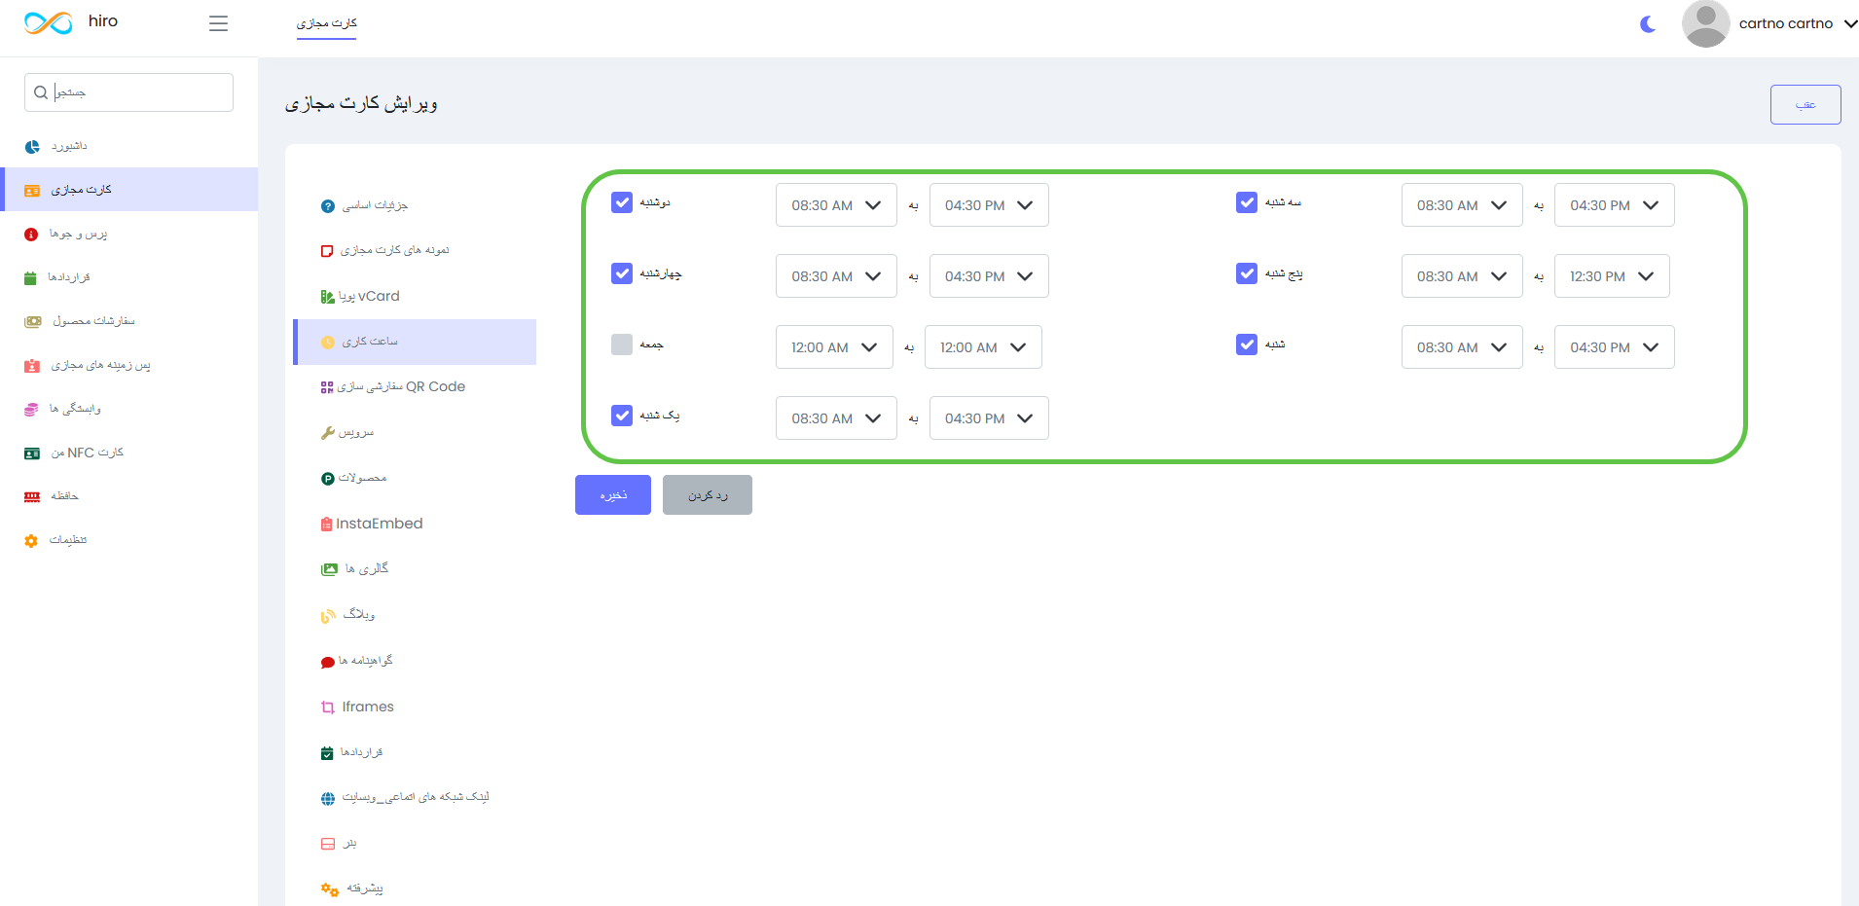Toggle dark mode with the moon icon

point(1647,24)
